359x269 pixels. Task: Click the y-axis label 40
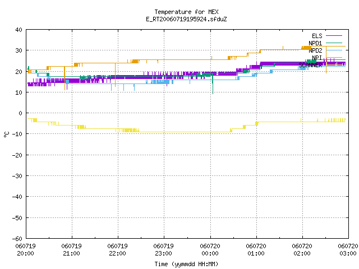point(19,30)
